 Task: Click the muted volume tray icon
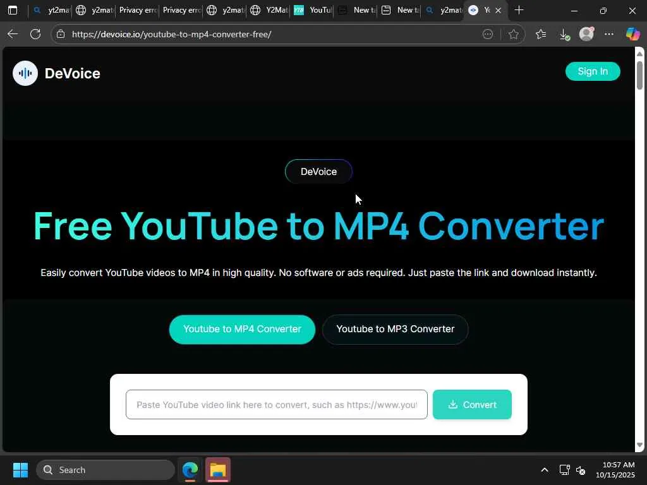[x=581, y=470]
